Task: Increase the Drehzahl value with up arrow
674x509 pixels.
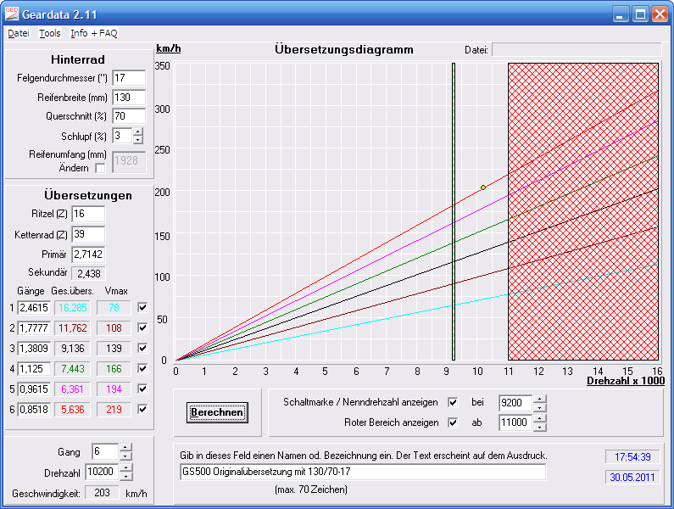Action: click(125, 467)
